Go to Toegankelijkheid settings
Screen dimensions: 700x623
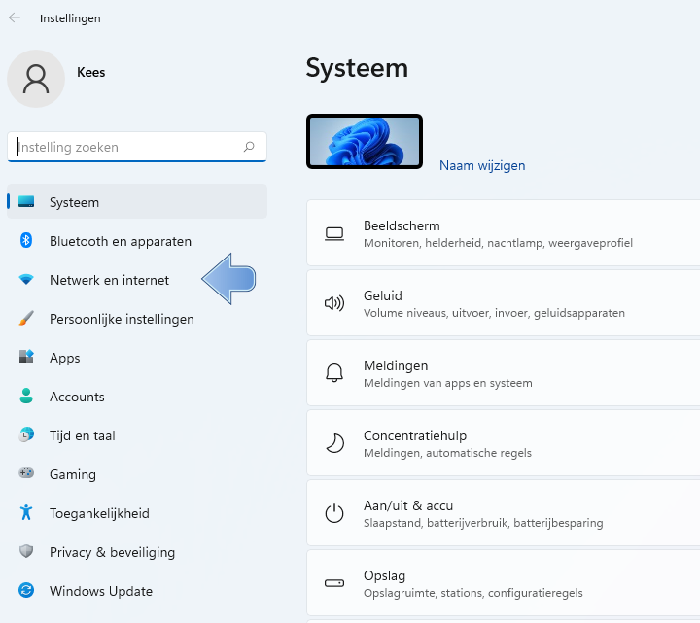tap(99, 513)
